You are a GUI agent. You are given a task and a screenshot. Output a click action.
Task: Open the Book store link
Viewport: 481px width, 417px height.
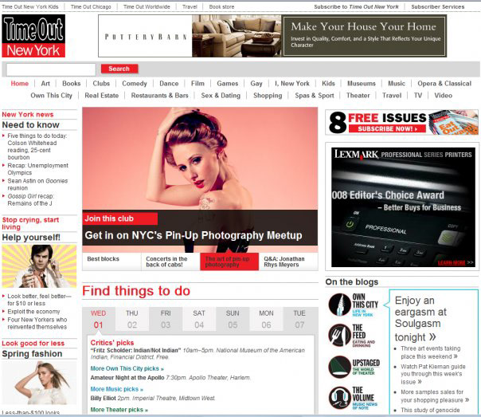[x=222, y=6]
